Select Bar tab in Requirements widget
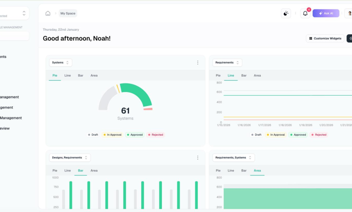 click(x=244, y=75)
